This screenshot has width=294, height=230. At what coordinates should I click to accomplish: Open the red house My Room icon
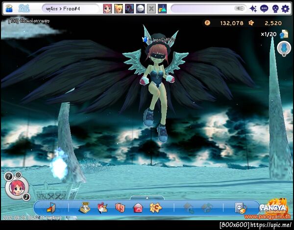[x=138, y=208]
